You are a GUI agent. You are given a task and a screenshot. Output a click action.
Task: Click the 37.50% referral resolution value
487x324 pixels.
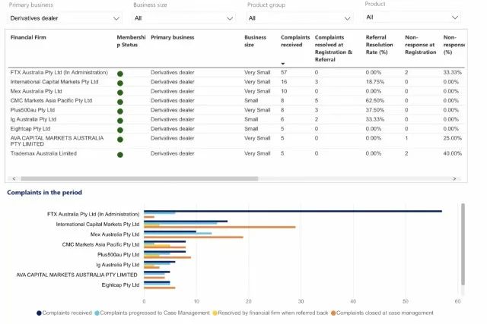(375, 110)
